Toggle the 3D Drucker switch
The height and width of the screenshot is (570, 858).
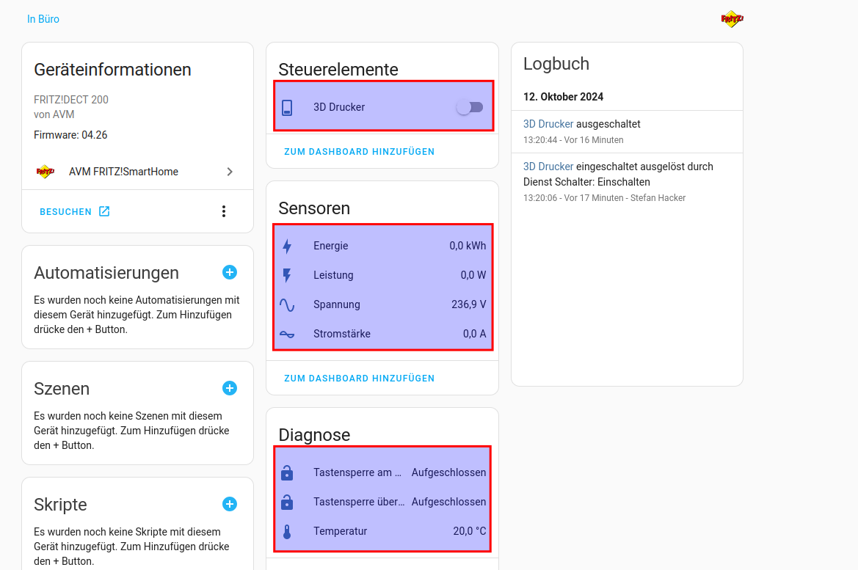[x=470, y=107]
